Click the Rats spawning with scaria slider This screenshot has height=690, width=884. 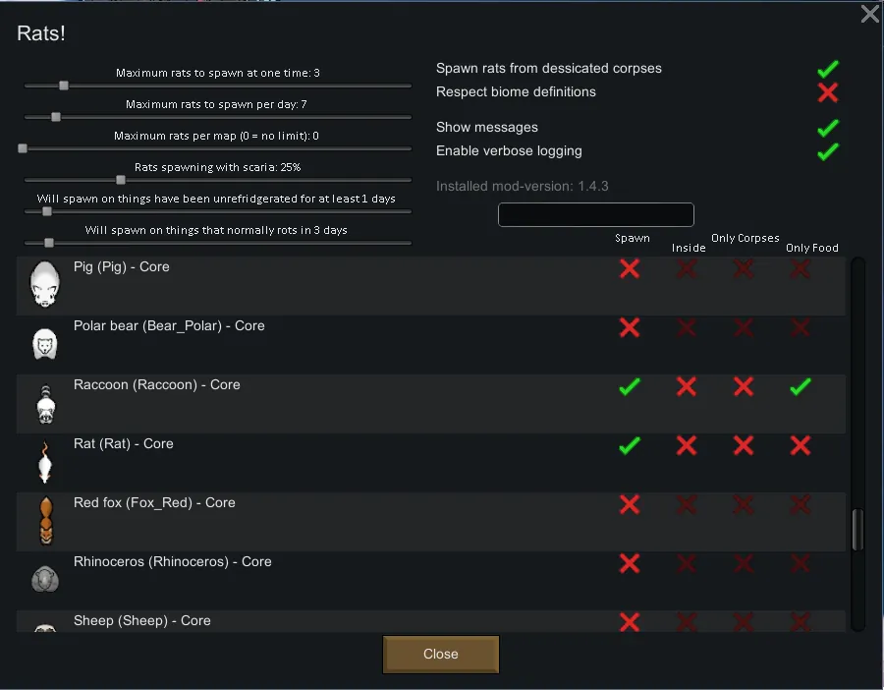coord(121,180)
